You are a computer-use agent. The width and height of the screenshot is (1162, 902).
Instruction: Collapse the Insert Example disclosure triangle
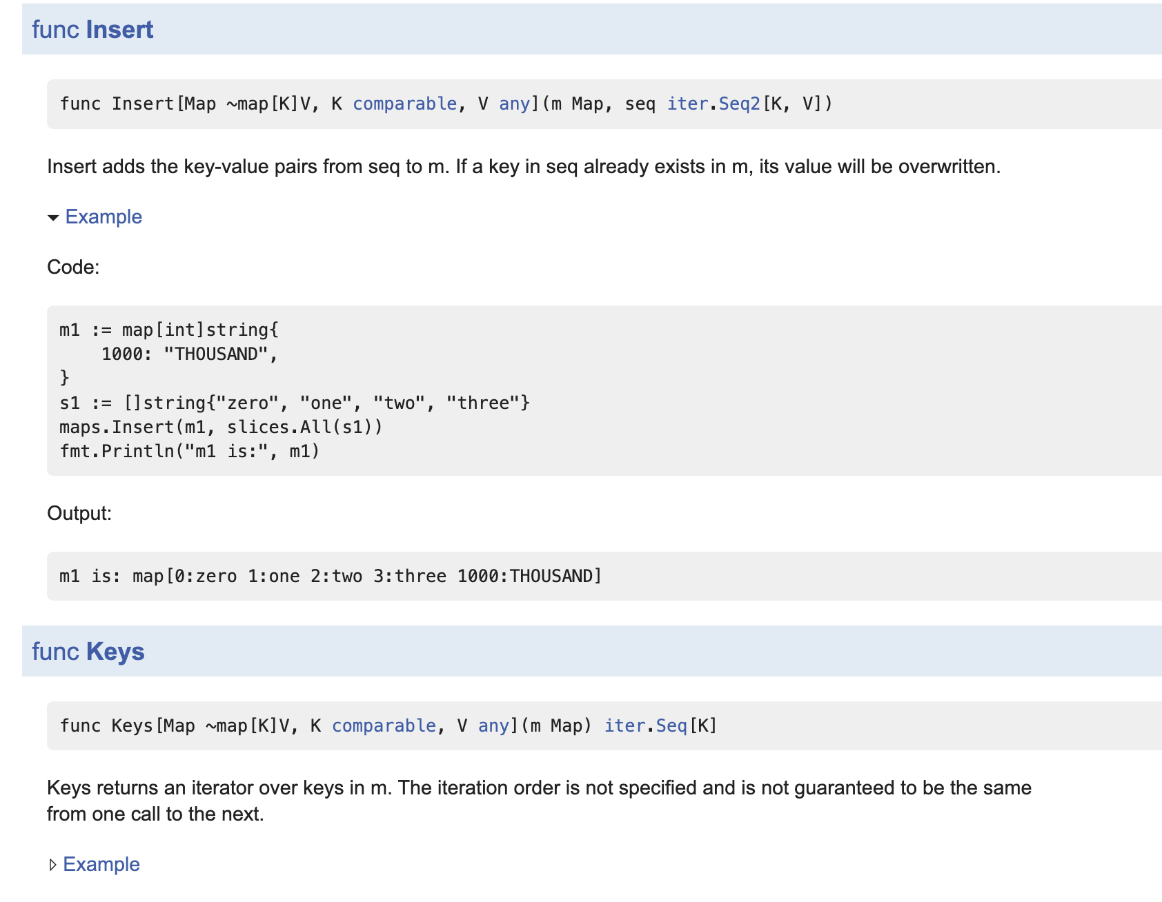(53, 218)
